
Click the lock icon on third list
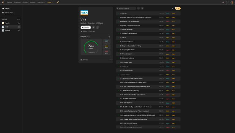19,30
